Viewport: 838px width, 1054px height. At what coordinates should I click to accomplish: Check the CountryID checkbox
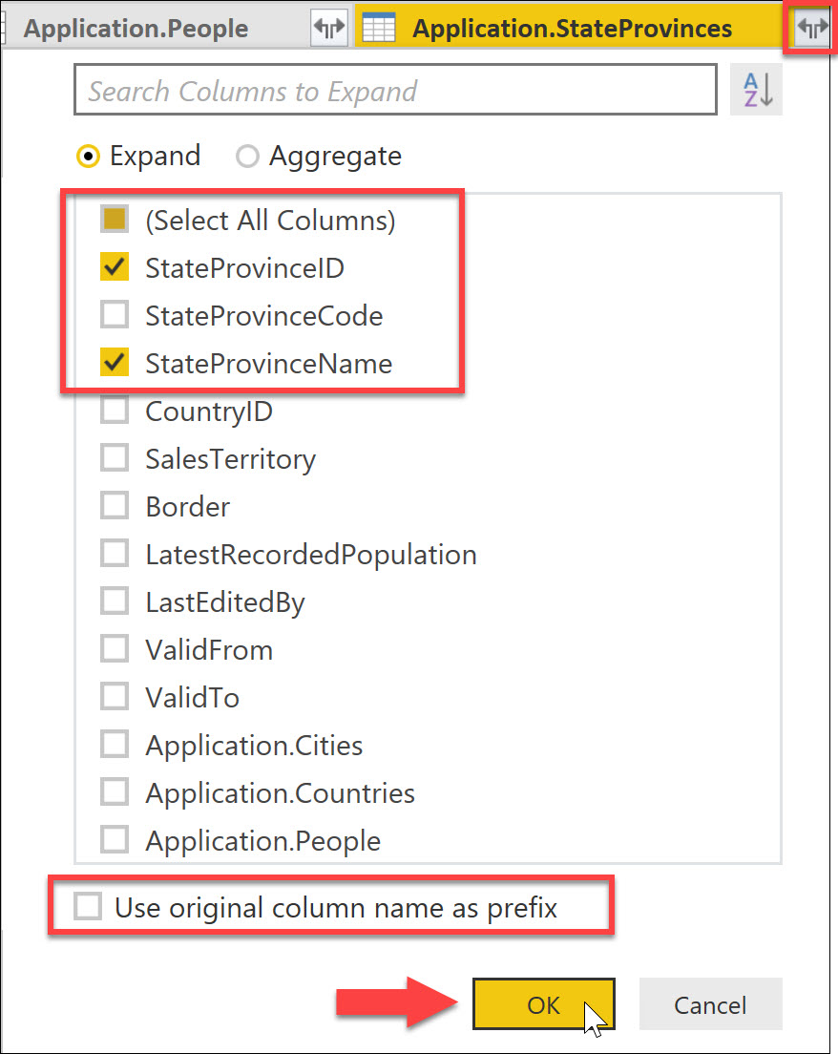coord(115,410)
